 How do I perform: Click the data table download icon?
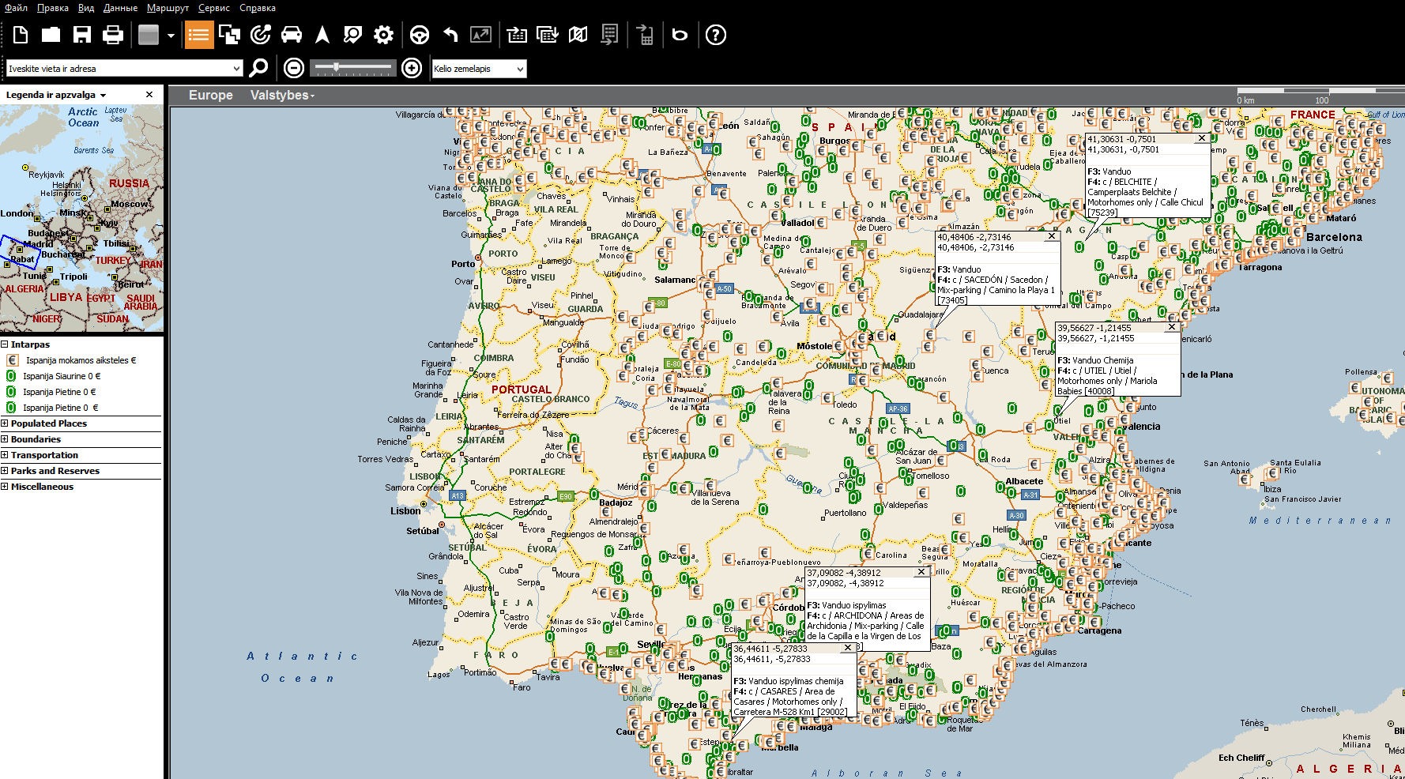(x=548, y=35)
